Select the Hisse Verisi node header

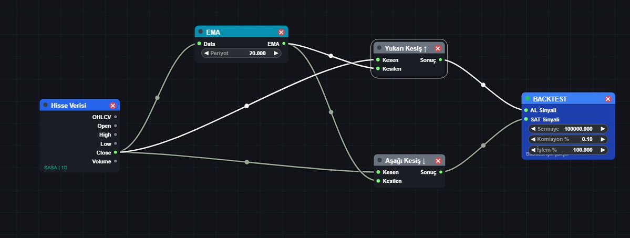pyautogui.click(x=79, y=105)
